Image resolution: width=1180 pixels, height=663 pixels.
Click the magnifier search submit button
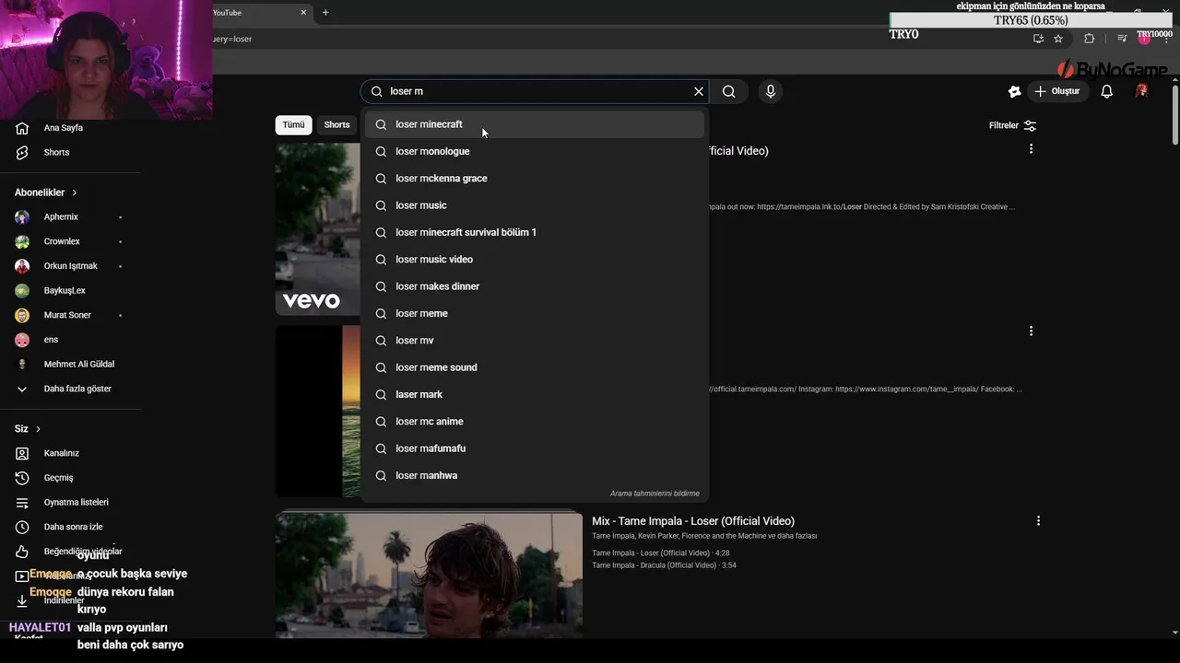729,91
